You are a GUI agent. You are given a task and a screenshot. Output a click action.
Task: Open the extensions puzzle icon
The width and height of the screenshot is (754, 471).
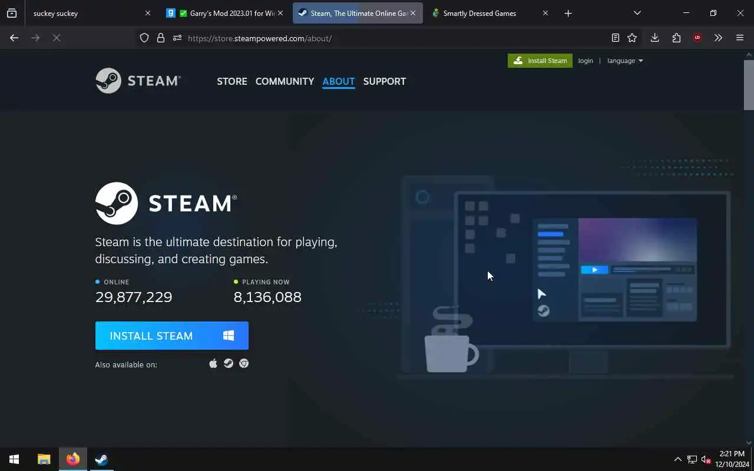tap(676, 38)
